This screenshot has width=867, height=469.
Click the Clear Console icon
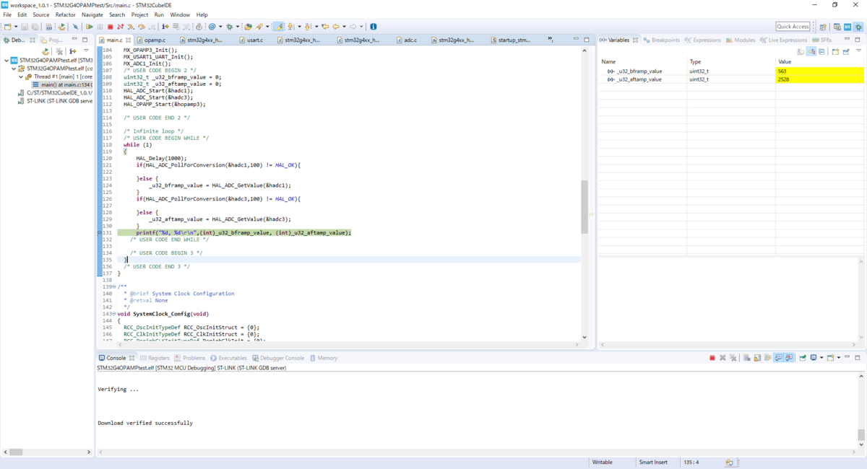click(747, 358)
